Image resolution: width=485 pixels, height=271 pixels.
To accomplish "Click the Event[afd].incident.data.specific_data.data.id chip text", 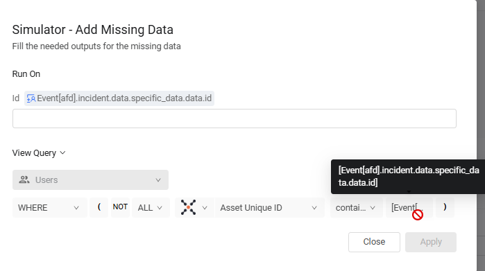I will coord(124,98).
